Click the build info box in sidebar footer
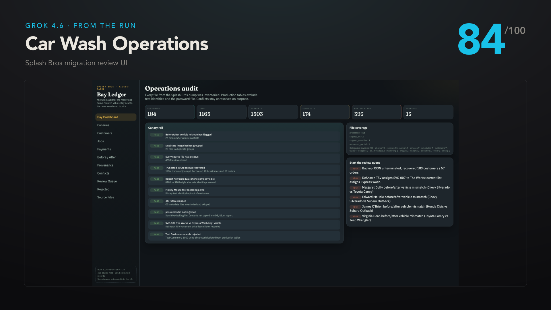The height and width of the screenshot is (310, 551). coord(116,274)
